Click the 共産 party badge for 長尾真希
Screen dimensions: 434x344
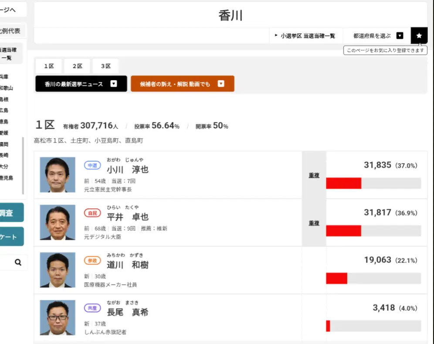(92, 308)
